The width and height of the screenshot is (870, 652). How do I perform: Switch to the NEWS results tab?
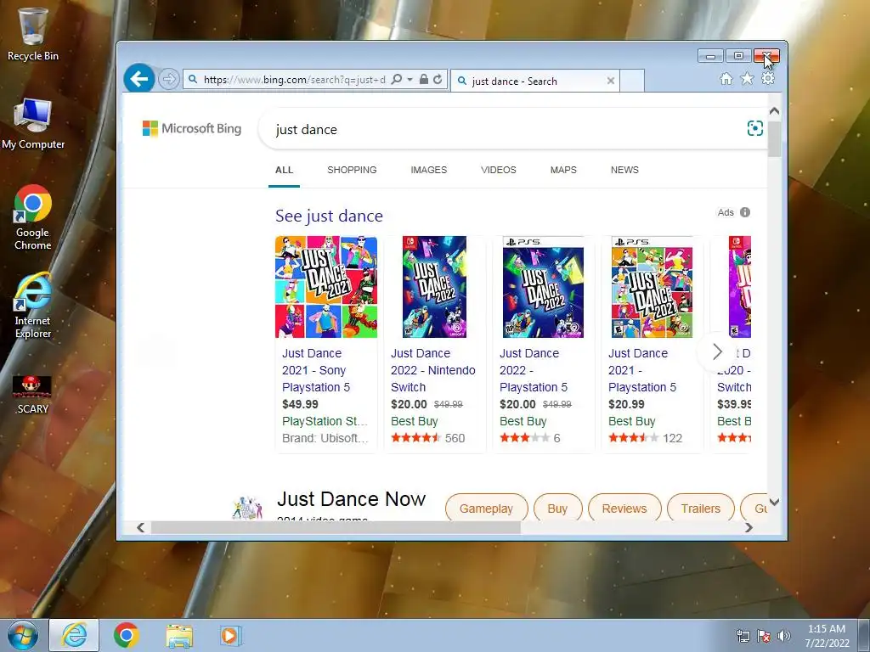pyautogui.click(x=624, y=170)
